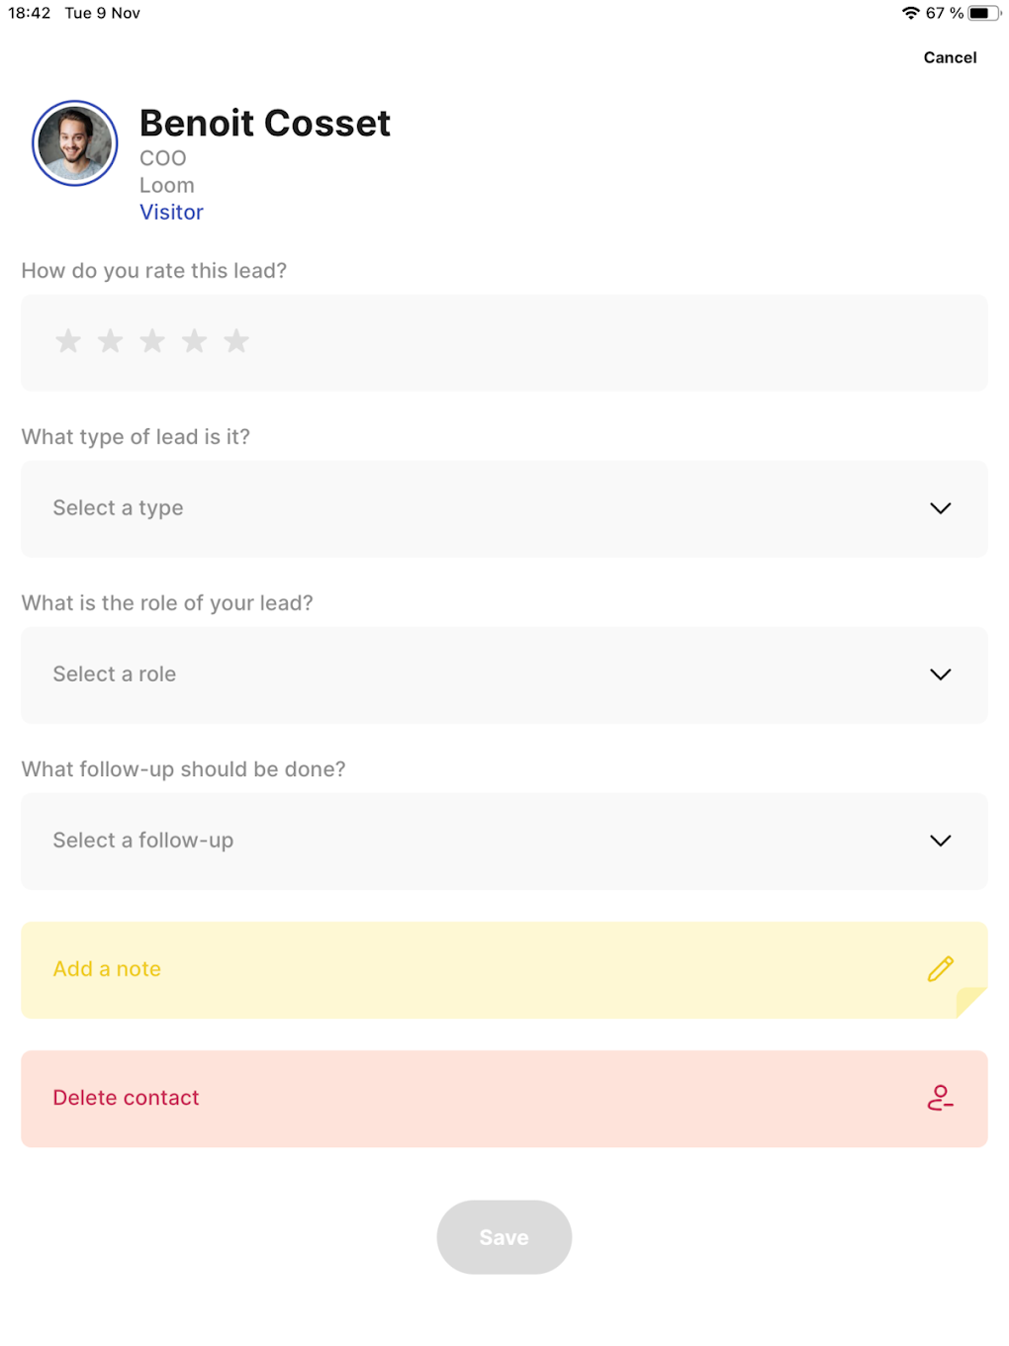
Task: Click the remove-person icon on Delete contact
Action: [941, 1098]
